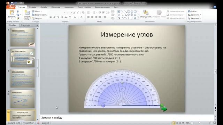The height and width of the screenshot is (125, 223).
Task: Click the spell check status bar icon
Action: pos(38,123)
